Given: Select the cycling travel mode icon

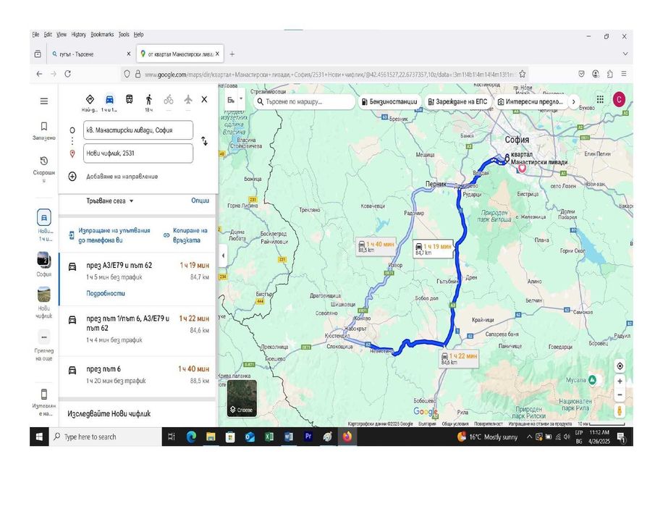Looking at the screenshot, I should [169, 99].
